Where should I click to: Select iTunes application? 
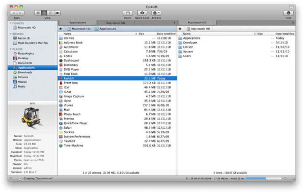pyautogui.click(x=117, y=105)
